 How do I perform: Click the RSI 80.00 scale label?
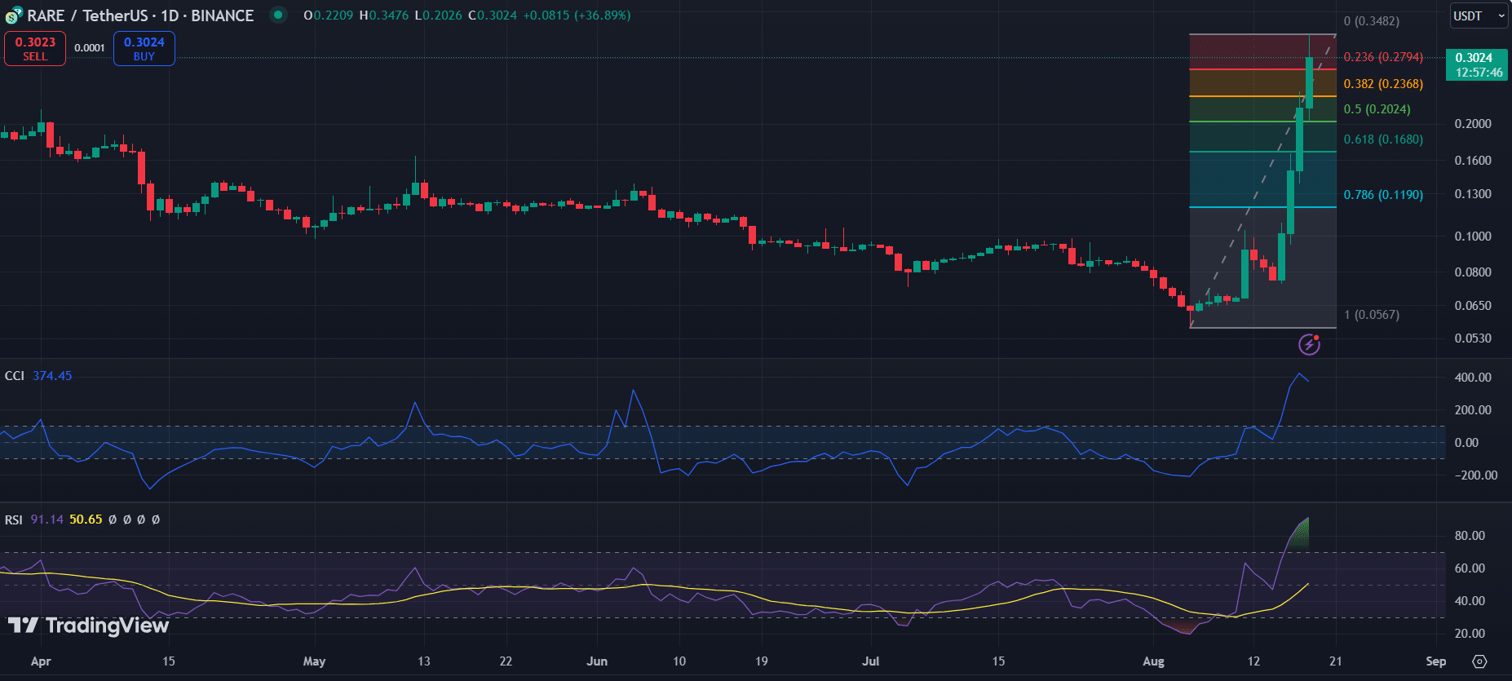pyautogui.click(x=1470, y=536)
